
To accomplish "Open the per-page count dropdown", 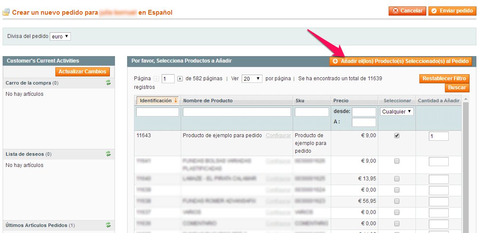I will click(x=252, y=79).
